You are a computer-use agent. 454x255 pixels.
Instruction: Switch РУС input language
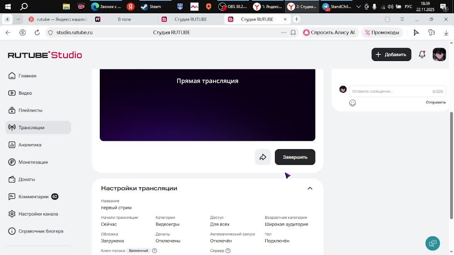point(408,7)
